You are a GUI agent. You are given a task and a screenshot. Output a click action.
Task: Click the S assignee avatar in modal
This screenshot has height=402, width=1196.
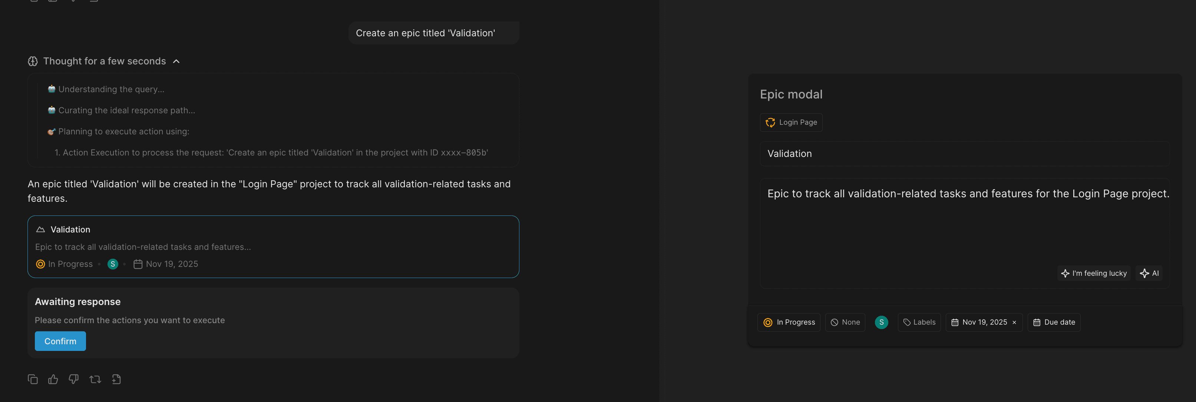(881, 322)
